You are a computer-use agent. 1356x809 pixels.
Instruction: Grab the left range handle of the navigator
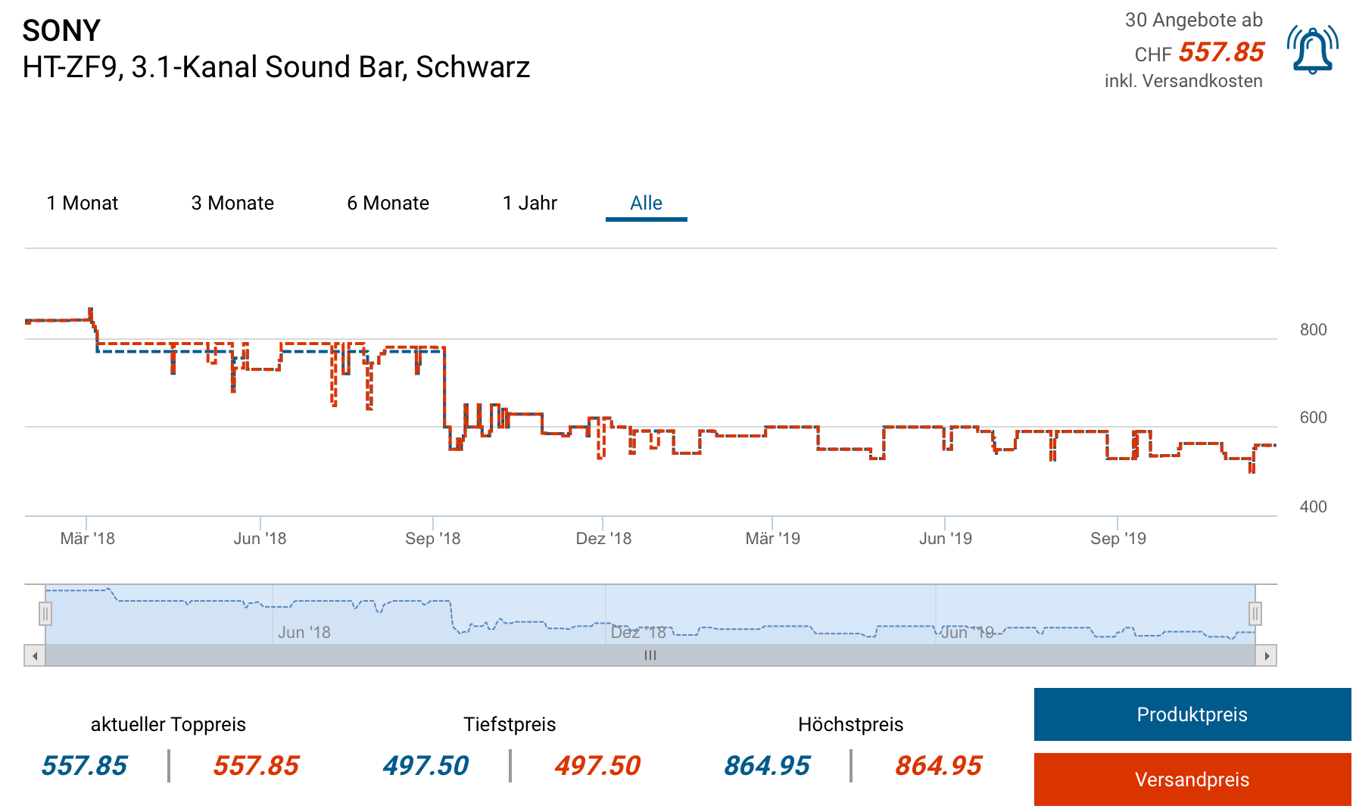point(45,614)
